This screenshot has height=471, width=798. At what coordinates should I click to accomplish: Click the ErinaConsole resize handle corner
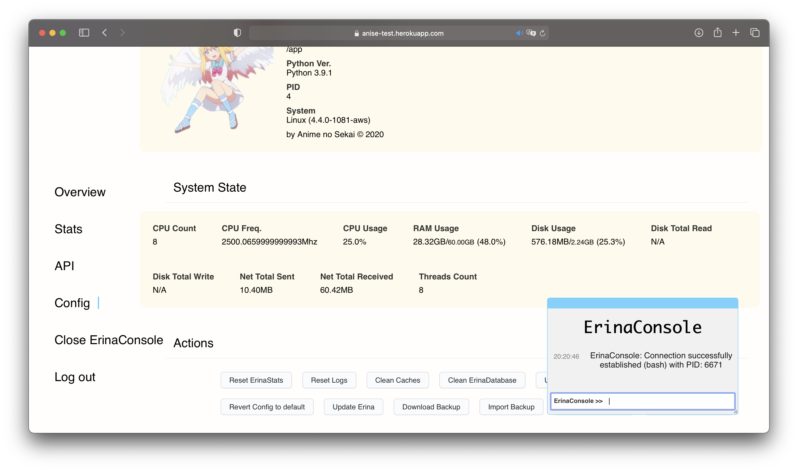click(736, 412)
